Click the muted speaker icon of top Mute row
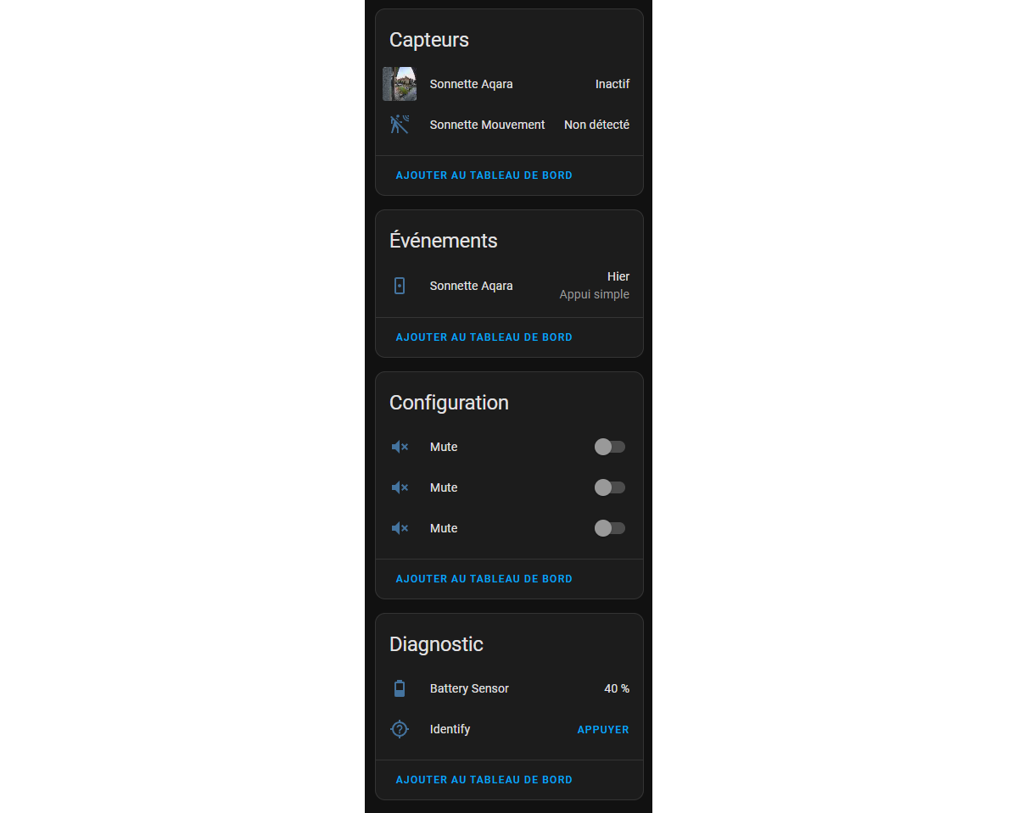The image size is (1018, 813). pos(400,447)
